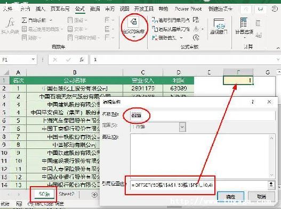Image resolution: width=281 pixels, height=209 pixels.
Task: Open the AutoSum function icon
Action: click(24, 20)
